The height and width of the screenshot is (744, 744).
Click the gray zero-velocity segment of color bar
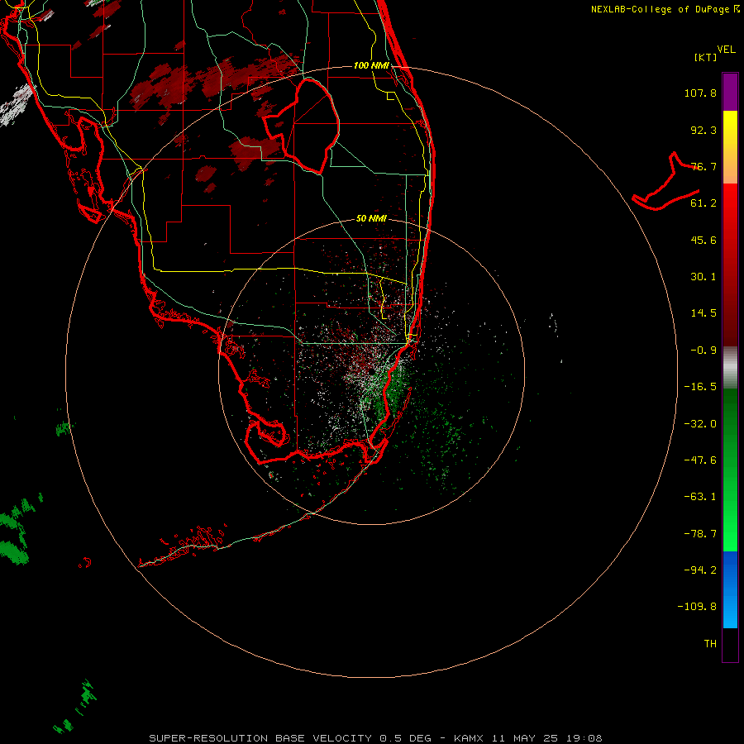tap(730, 367)
